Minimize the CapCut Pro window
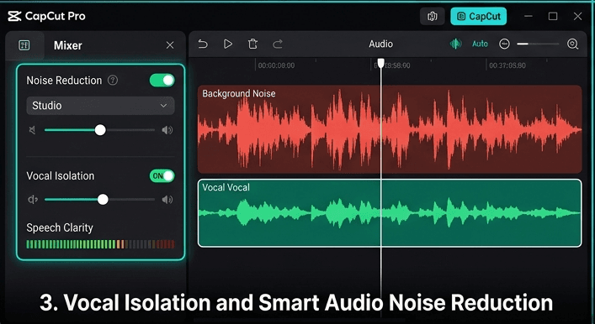 pos(529,16)
